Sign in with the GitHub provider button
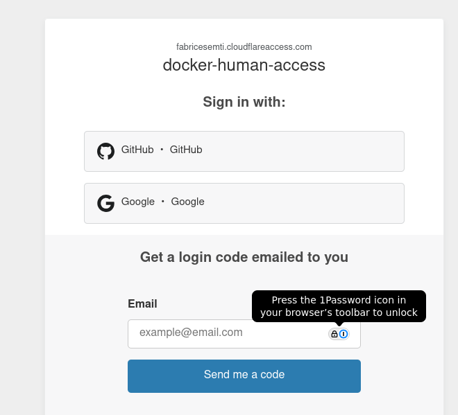The height and width of the screenshot is (415, 458). click(244, 151)
